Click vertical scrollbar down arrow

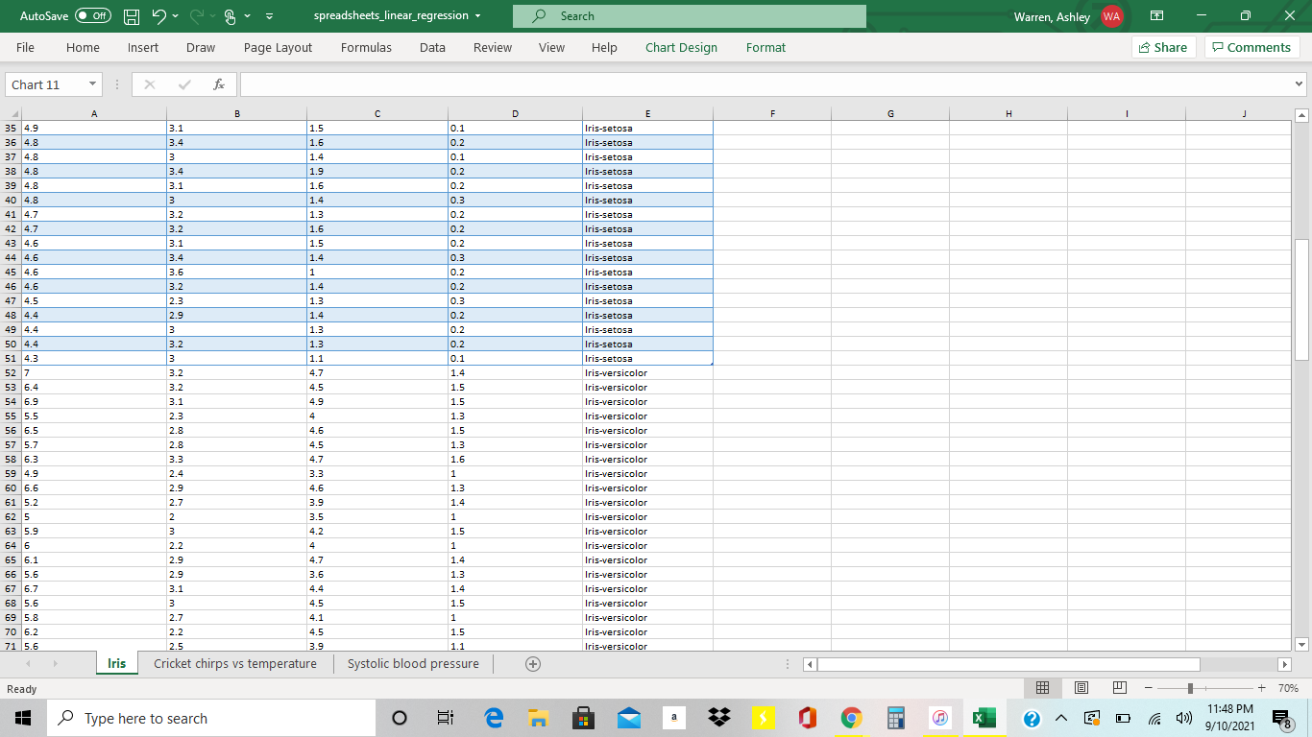tap(1302, 645)
